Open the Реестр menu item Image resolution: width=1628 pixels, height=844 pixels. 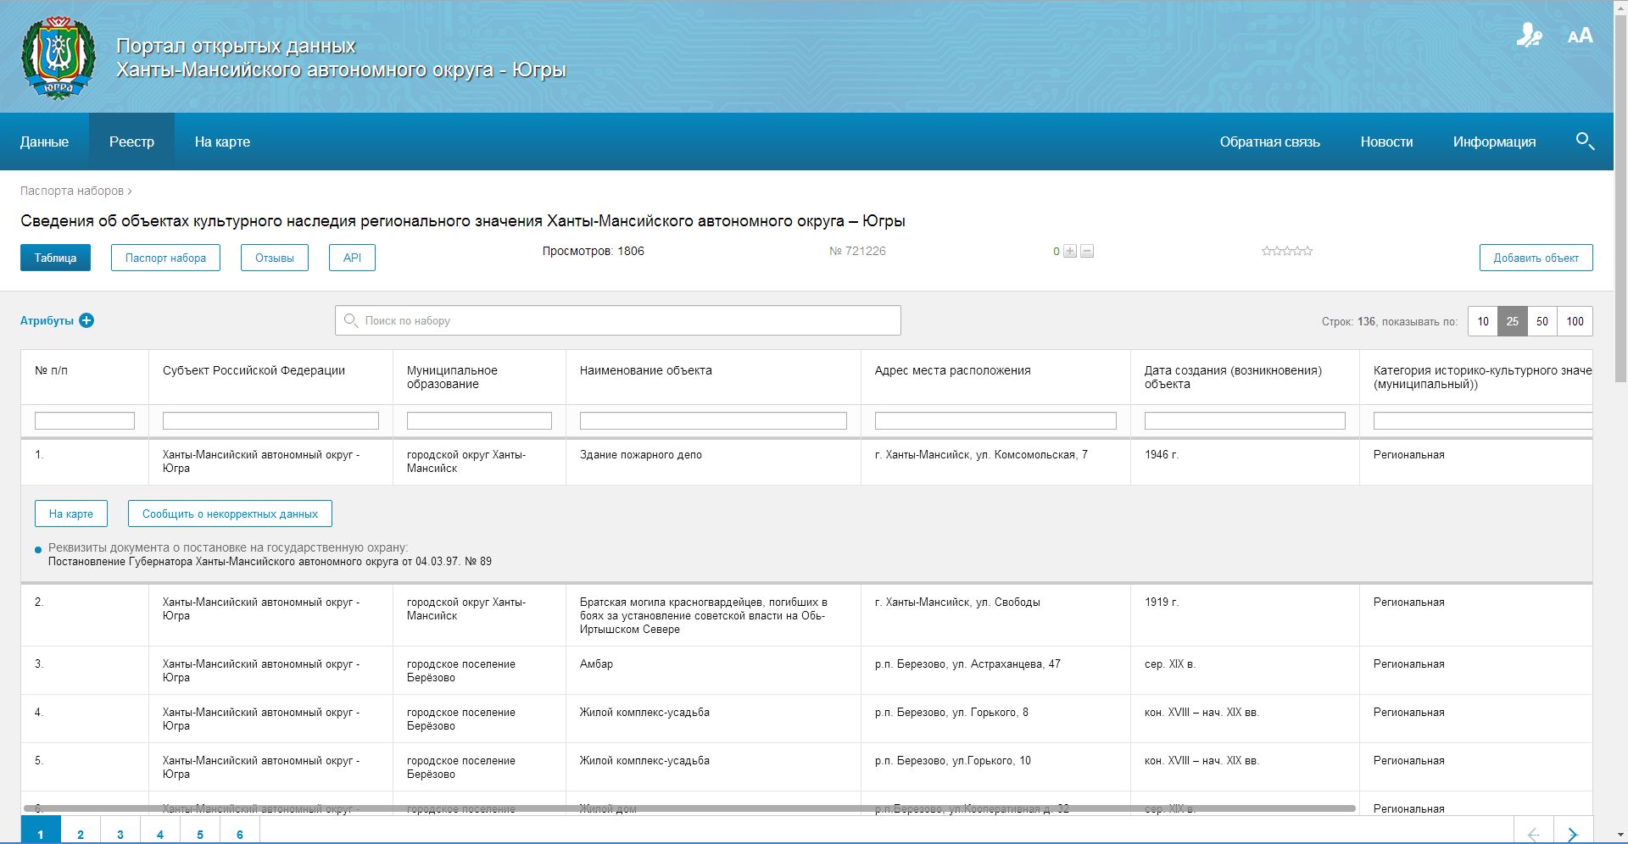click(131, 142)
